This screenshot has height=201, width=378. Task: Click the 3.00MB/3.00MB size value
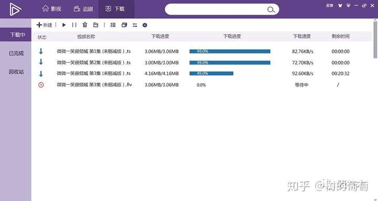point(162,62)
